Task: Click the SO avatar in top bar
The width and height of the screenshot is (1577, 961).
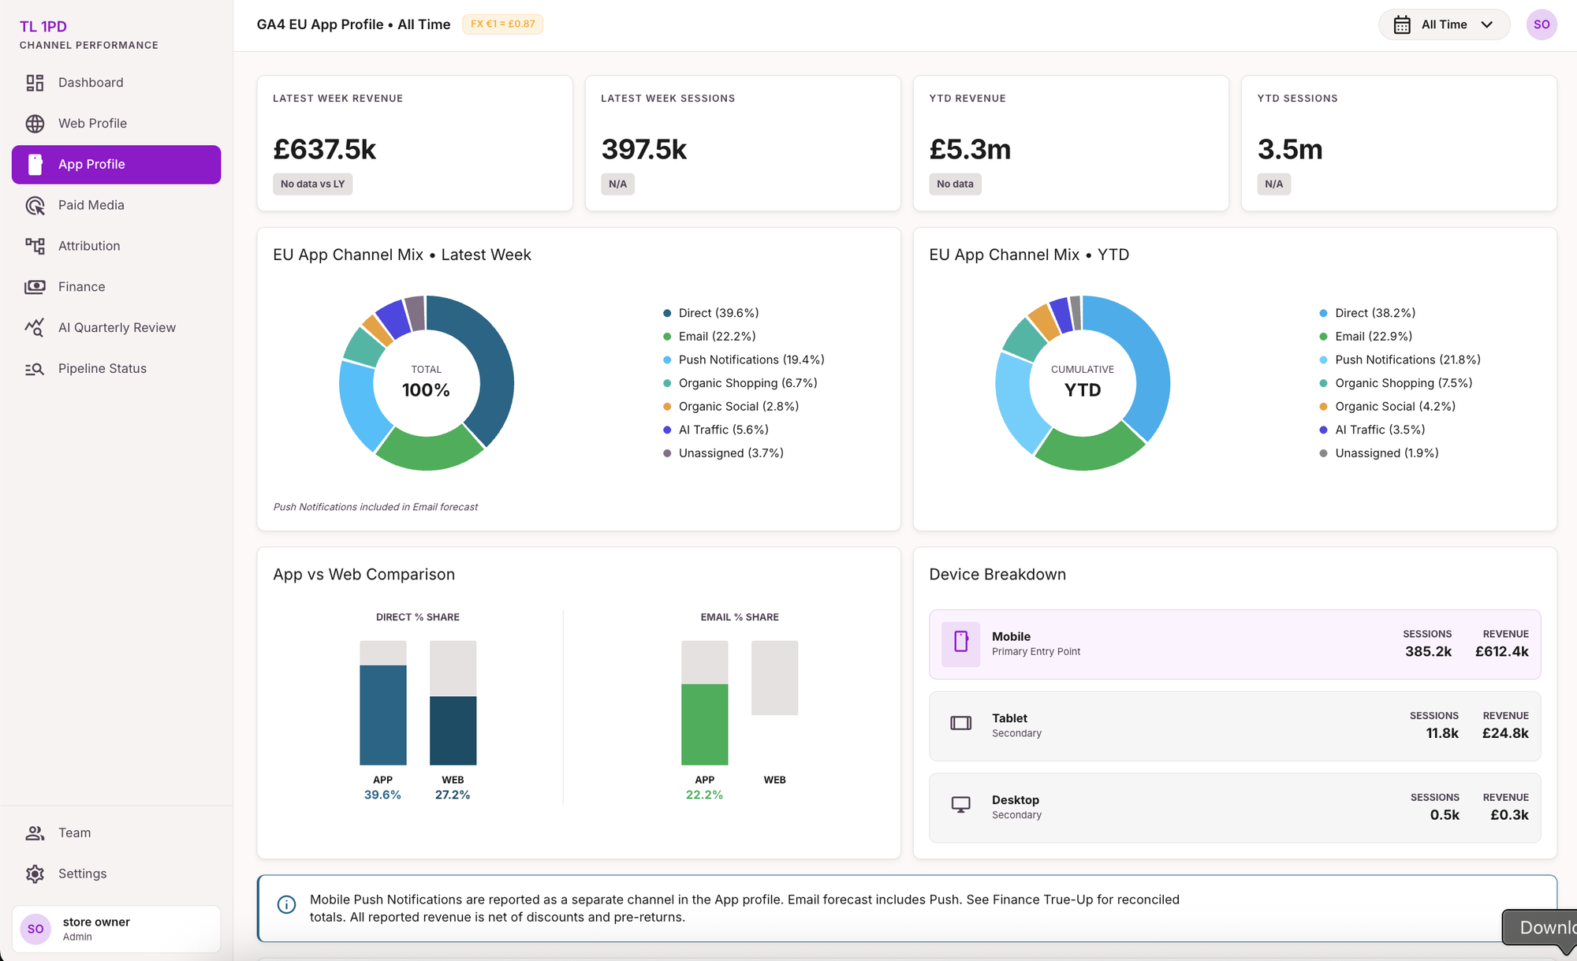Action: pyautogui.click(x=1542, y=24)
